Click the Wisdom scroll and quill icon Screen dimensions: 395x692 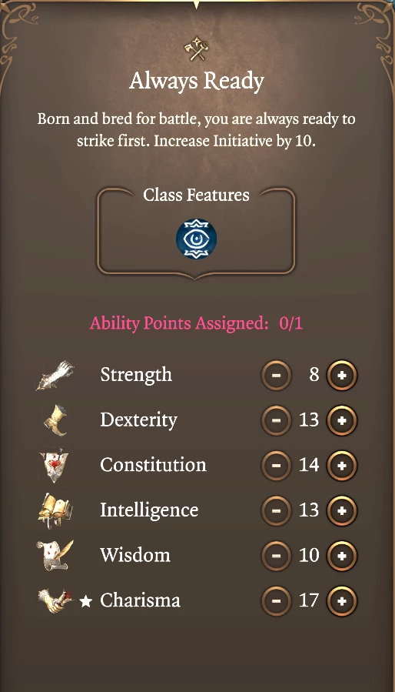click(x=55, y=556)
